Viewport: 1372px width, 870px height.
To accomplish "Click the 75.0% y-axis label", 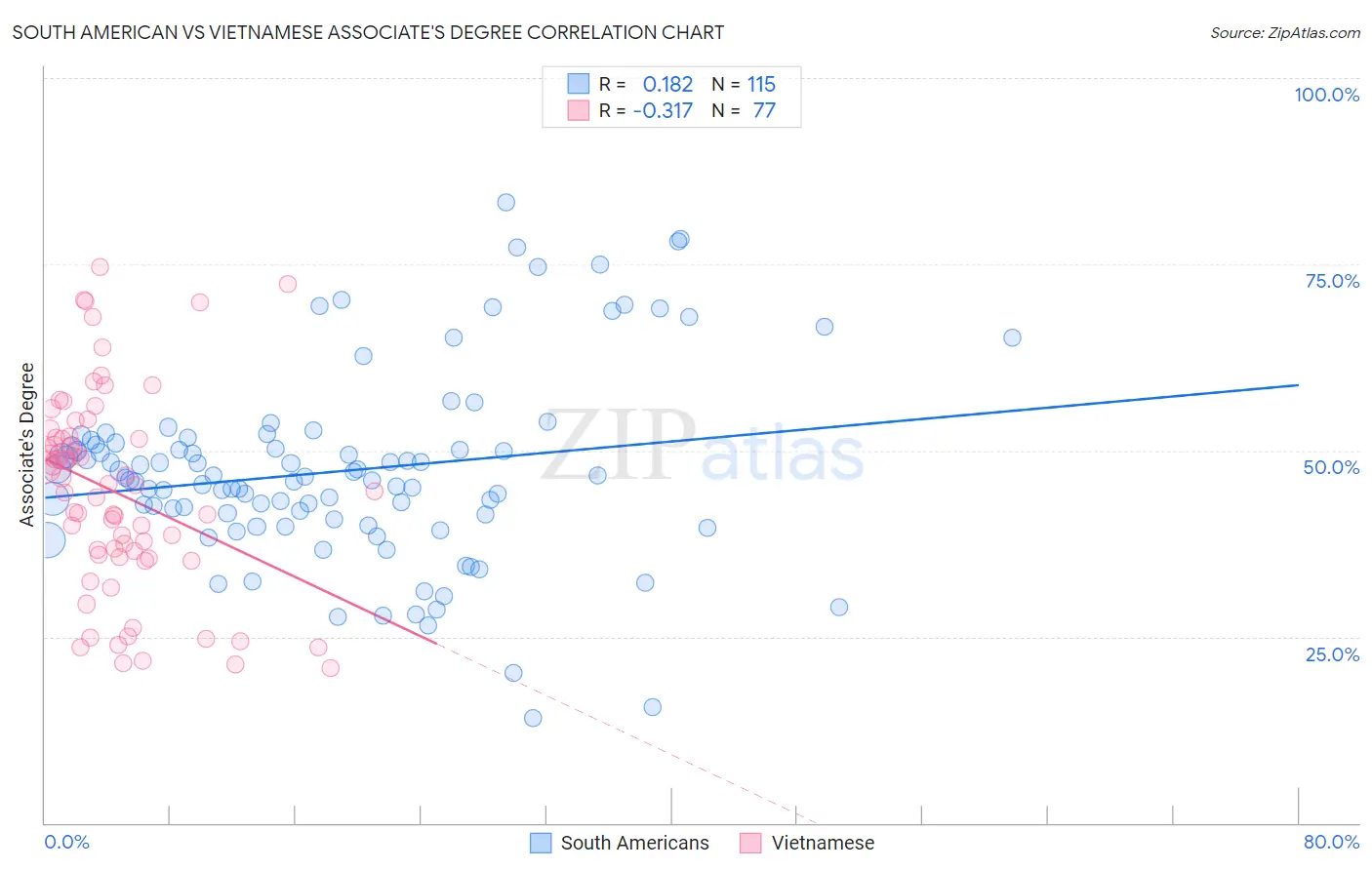I will (x=1332, y=281).
